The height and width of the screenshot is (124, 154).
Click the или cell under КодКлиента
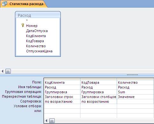[62, 111]
